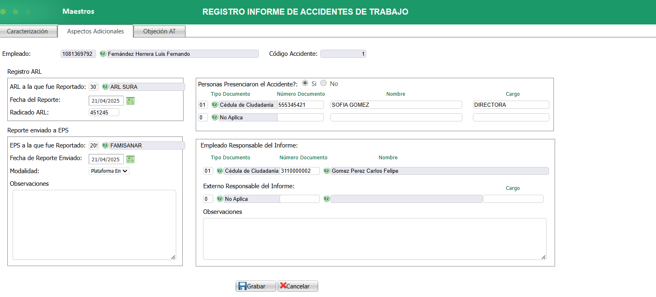Image resolution: width=656 pixels, height=297 pixels.
Task: Click second witness document number field
Action: point(300,117)
